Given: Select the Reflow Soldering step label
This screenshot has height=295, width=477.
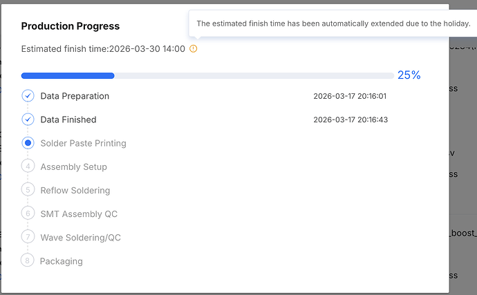Looking at the screenshot, I should coord(75,190).
